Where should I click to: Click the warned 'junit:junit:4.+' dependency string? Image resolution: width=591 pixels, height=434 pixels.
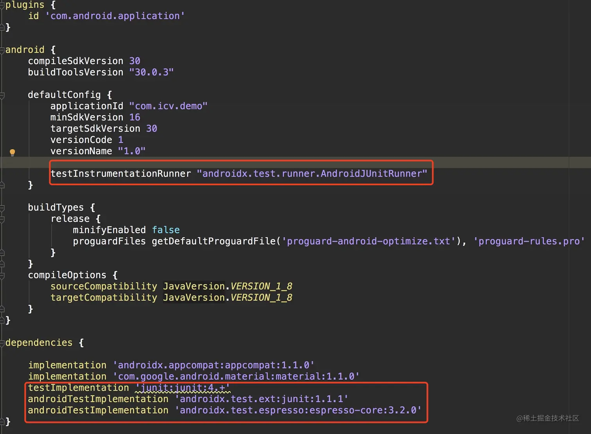point(183,388)
